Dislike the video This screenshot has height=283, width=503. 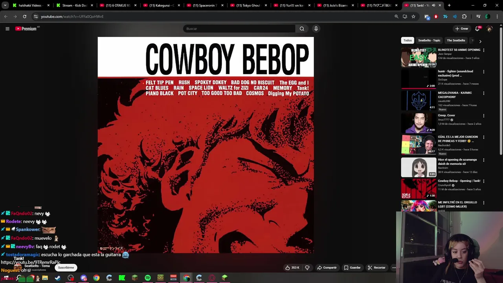coord(307,268)
